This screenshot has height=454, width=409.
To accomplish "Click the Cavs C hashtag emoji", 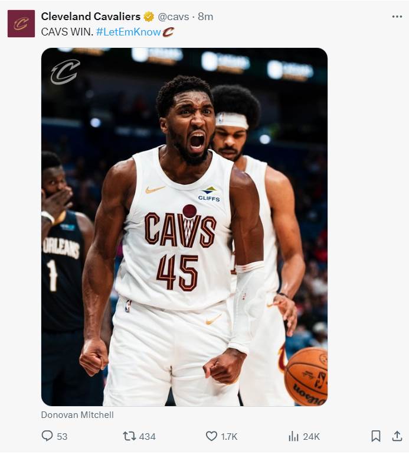I will pyautogui.click(x=168, y=32).
